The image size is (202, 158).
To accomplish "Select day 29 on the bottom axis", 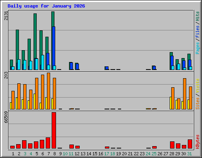I will [178, 154].
